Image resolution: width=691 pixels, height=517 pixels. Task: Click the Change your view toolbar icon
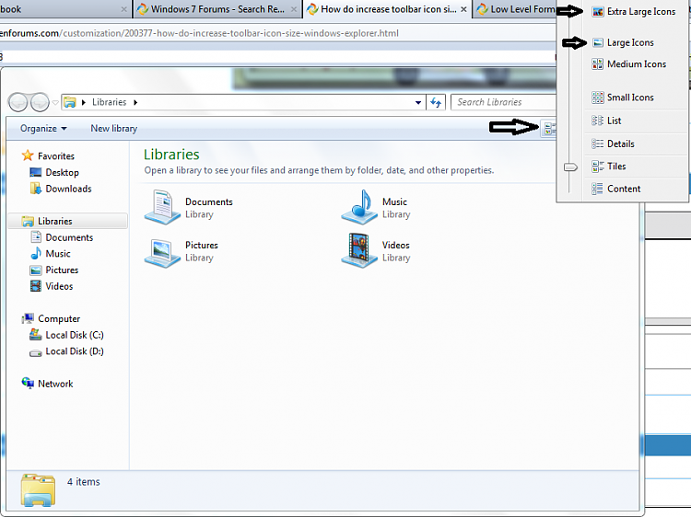[549, 129]
